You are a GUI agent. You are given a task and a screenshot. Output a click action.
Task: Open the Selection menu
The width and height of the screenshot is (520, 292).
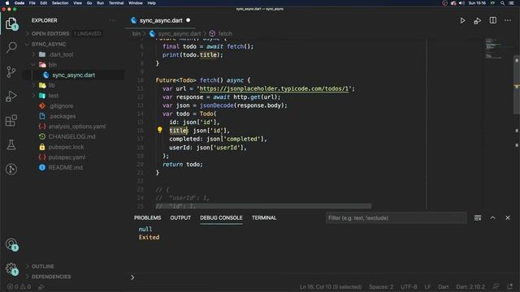[60, 3]
